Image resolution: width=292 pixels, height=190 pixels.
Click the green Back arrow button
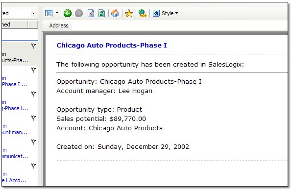point(68,13)
